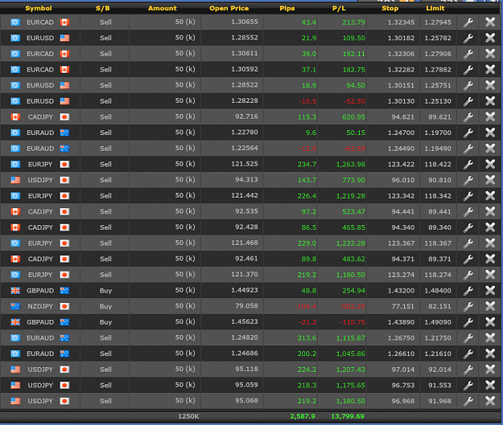This screenshot has height=425, width=503.
Task: Click limit value 91.553
Action: click(x=439, y=386)
